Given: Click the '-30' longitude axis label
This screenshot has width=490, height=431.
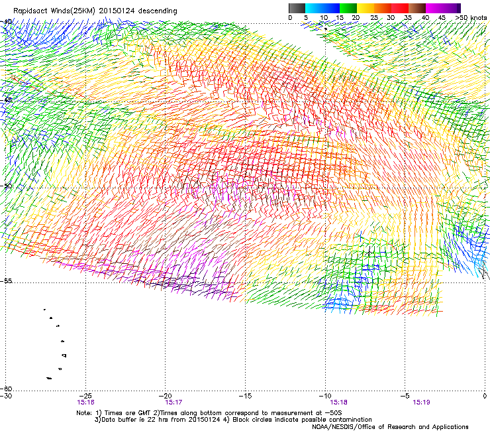Looking at the screenshot, I should click(6, 397).
